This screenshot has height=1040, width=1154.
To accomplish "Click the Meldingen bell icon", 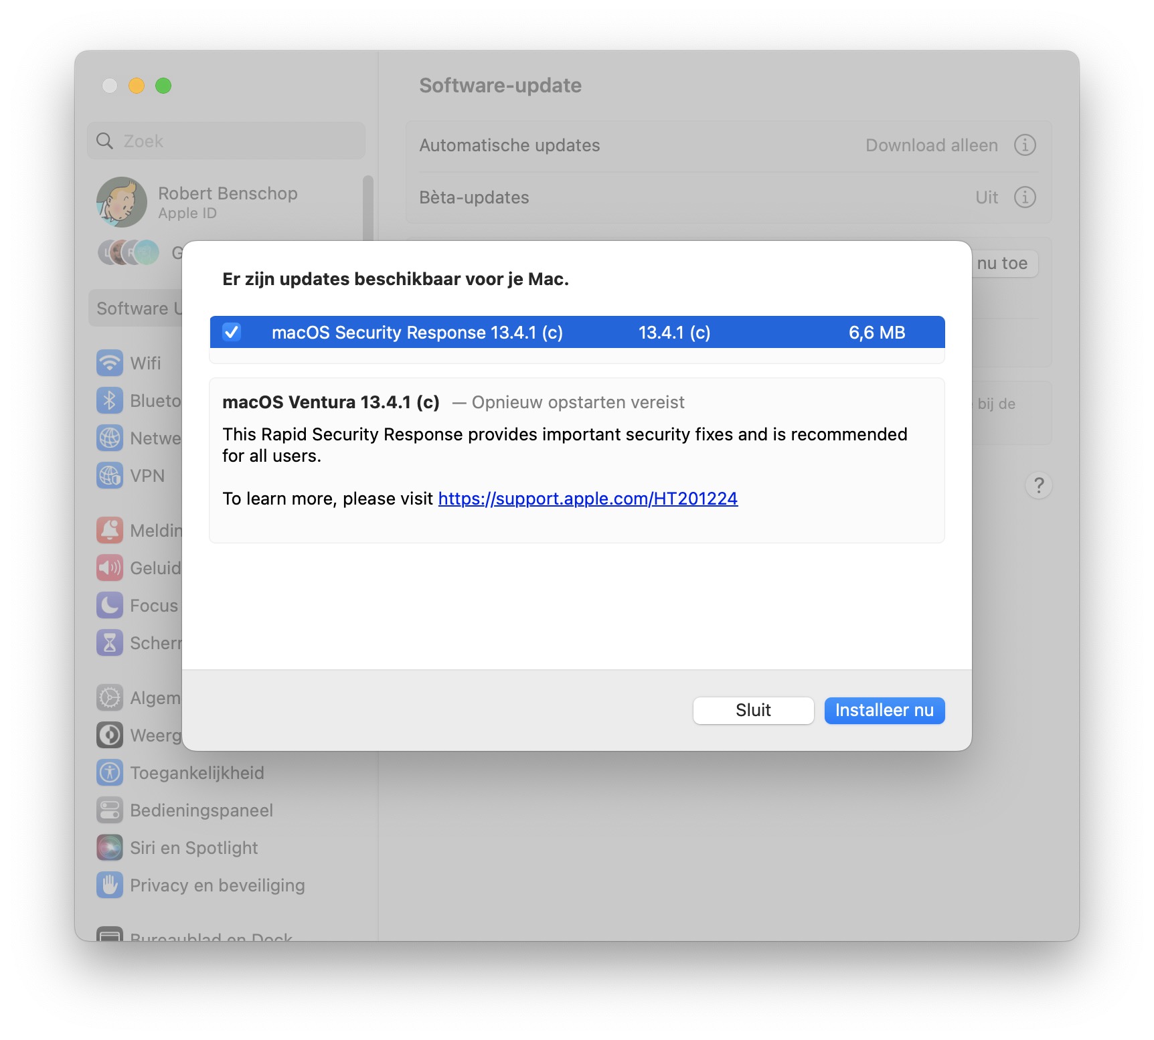I will coord(110,531).
